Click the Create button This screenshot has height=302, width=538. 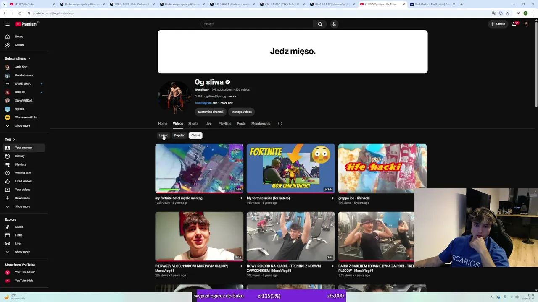(498, 24)
